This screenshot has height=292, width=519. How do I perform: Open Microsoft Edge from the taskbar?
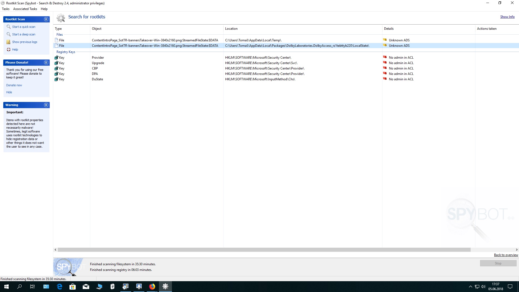[59, 287]
